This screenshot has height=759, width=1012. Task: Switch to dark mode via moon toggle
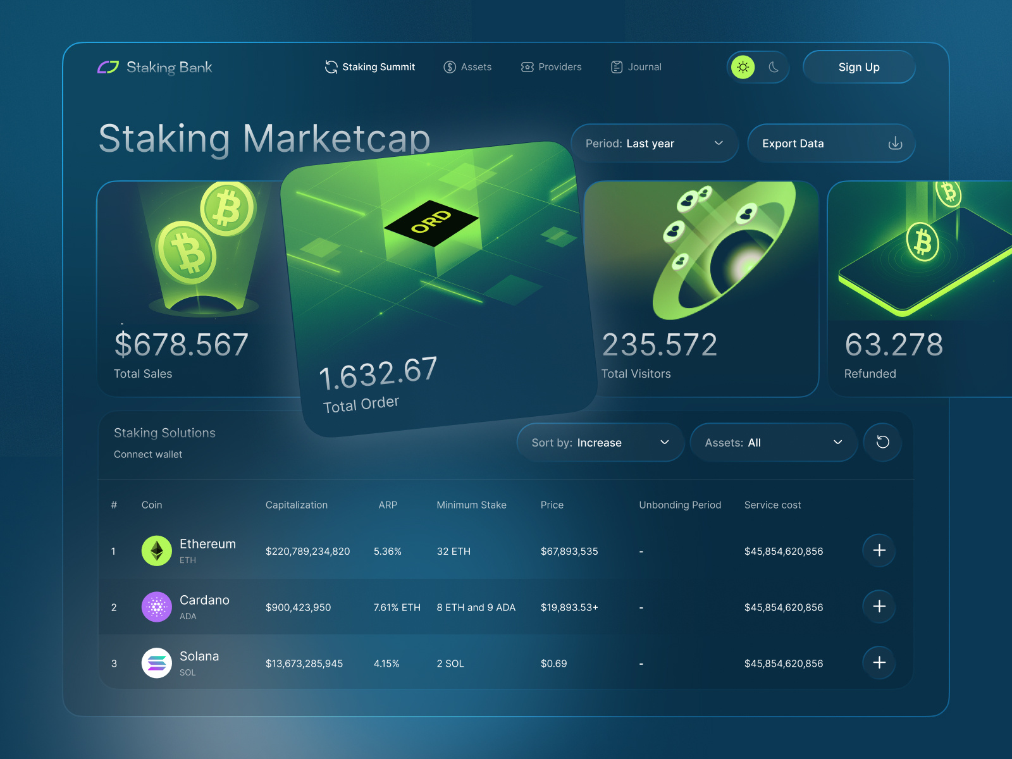click(x=773, y=66)
